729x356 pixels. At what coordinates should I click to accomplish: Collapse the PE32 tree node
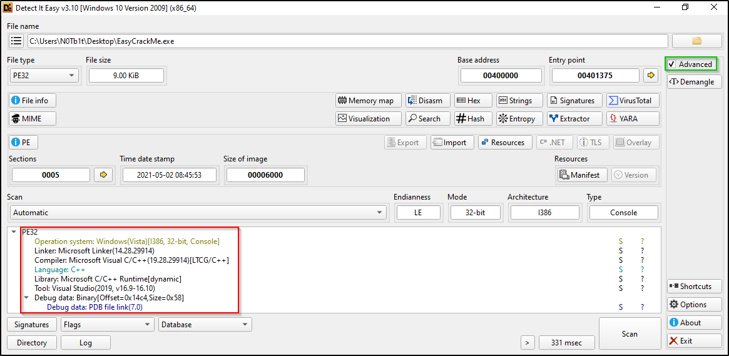click(x=14, y=232)
